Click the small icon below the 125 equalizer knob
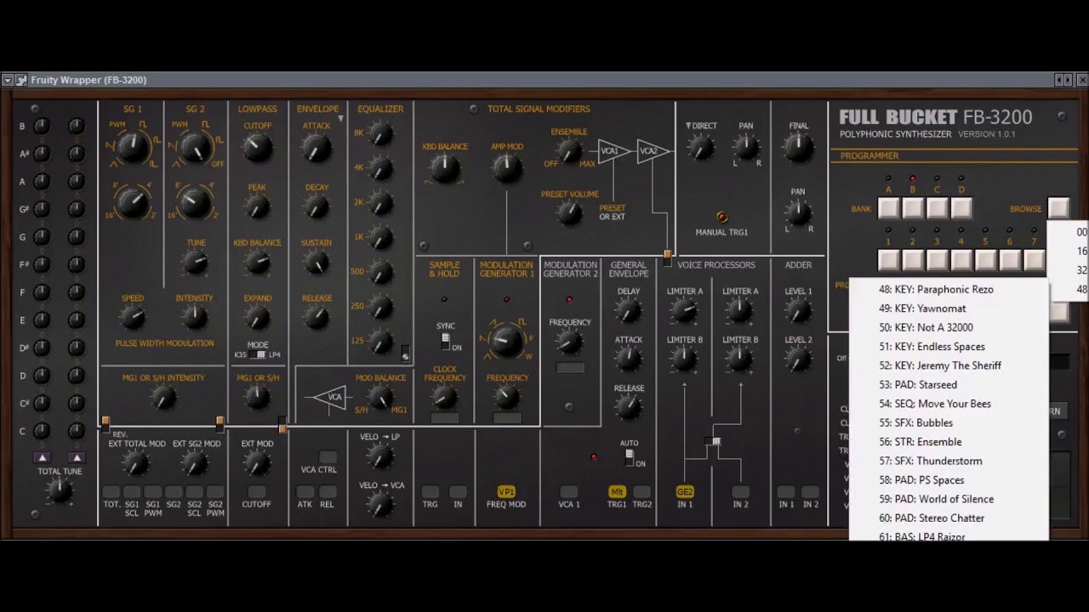 [x=405, y=353]
